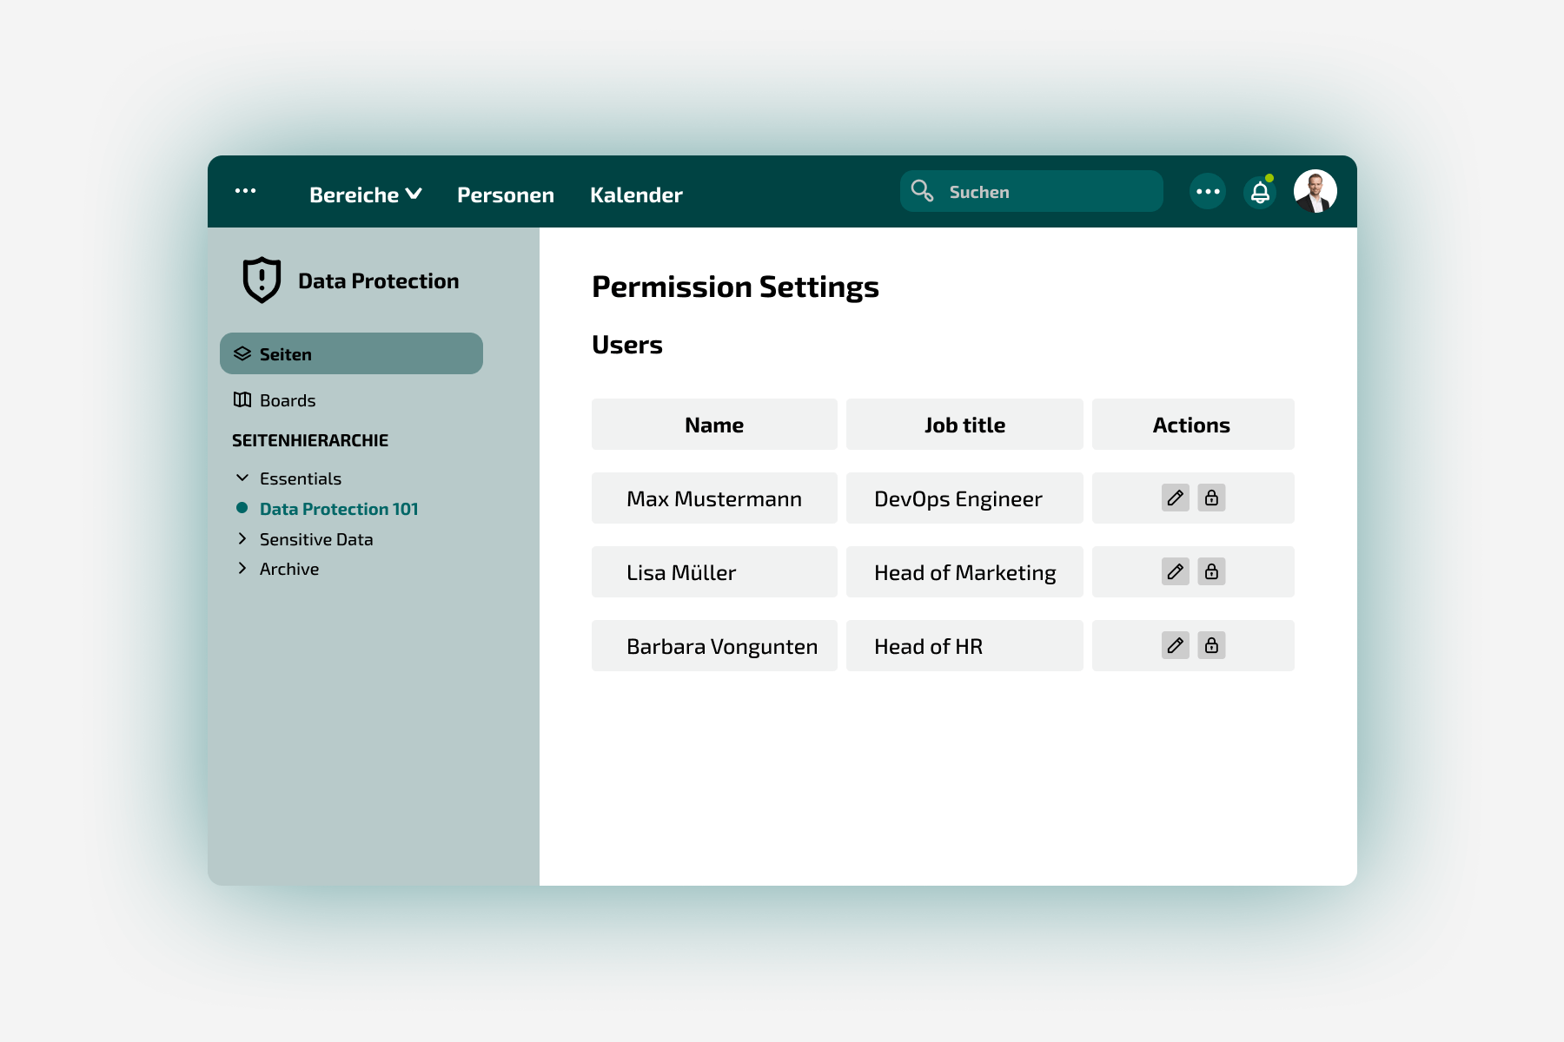This screenshot has width=1564, height=1042.
Task: Click the Sensitive Data tree label
Action: [x=316, y=539]
